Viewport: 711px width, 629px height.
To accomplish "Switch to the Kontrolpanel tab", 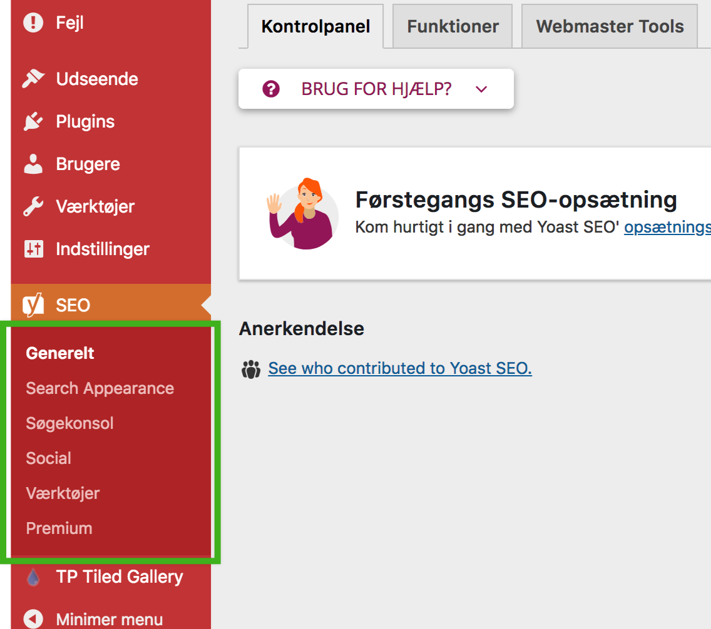I will [315, 26].
